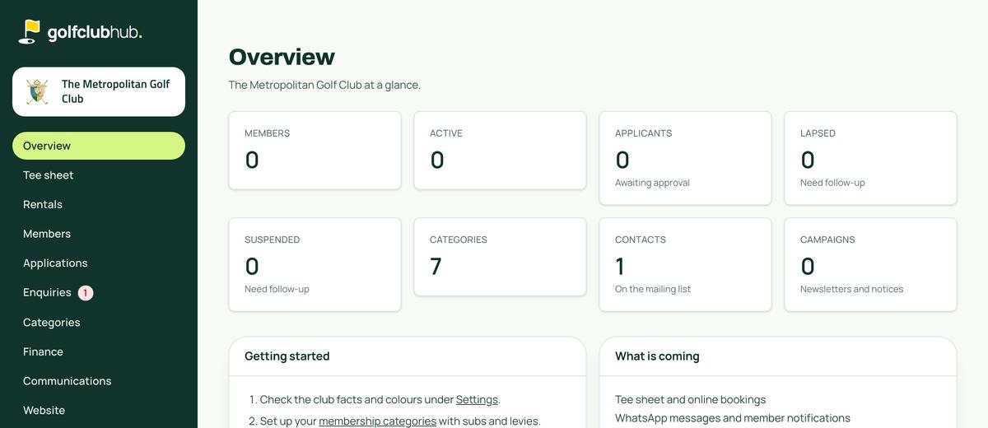Image resolution: width=988 pixels, height=428 pixels.
Task: Click 'On the mailing list' caption
Action: [653, 289]
